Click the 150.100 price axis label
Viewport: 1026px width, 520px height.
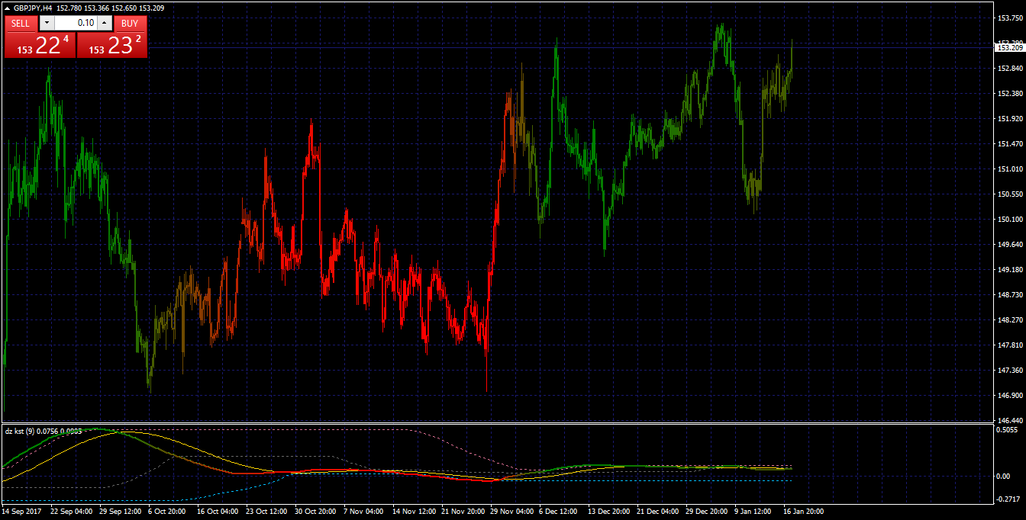pyautogui.click(x=1010, y=220)
